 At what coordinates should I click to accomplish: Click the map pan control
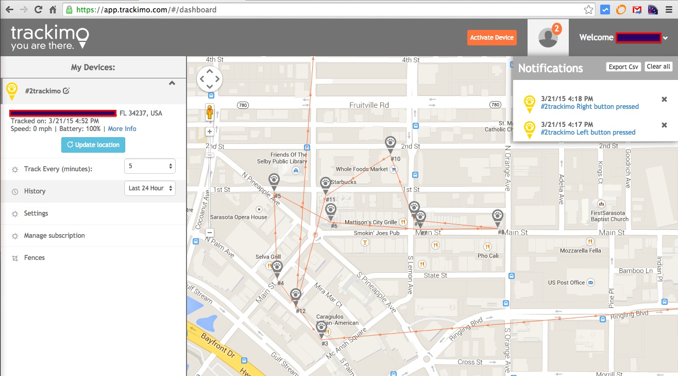tap(210, 79)
